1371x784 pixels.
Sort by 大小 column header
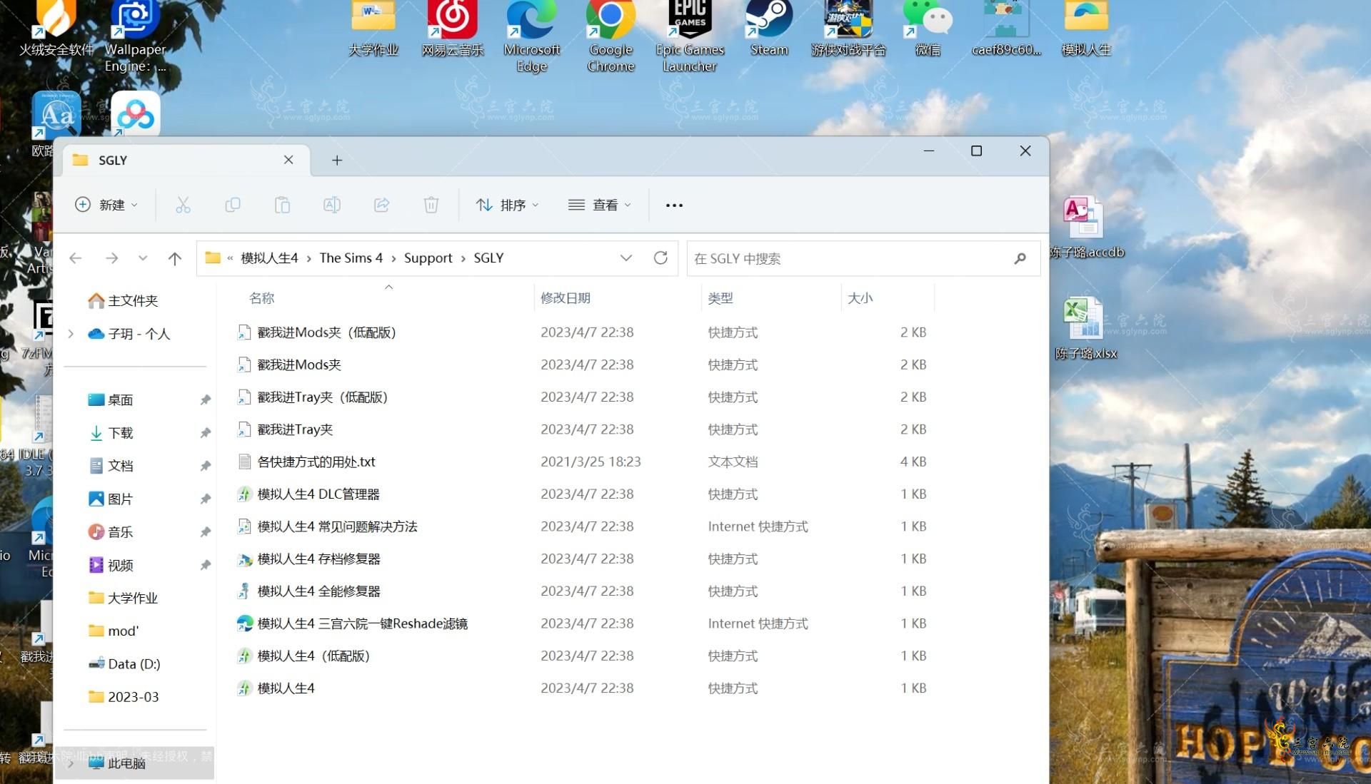click(860, 298)
